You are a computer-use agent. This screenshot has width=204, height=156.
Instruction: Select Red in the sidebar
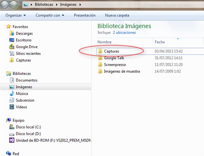pos(16,154)
